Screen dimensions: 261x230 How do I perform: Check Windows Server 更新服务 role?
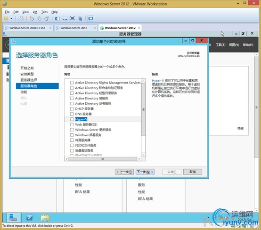click(x=72, y=130)
